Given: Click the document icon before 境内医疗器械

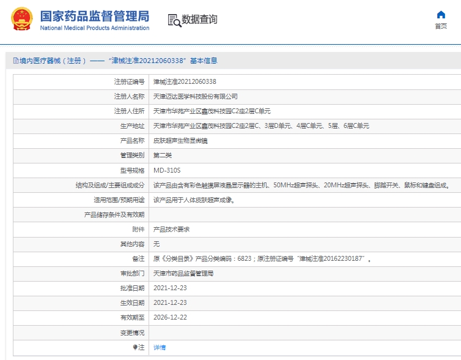Looking at the screenshot, I should pos(16,61).
